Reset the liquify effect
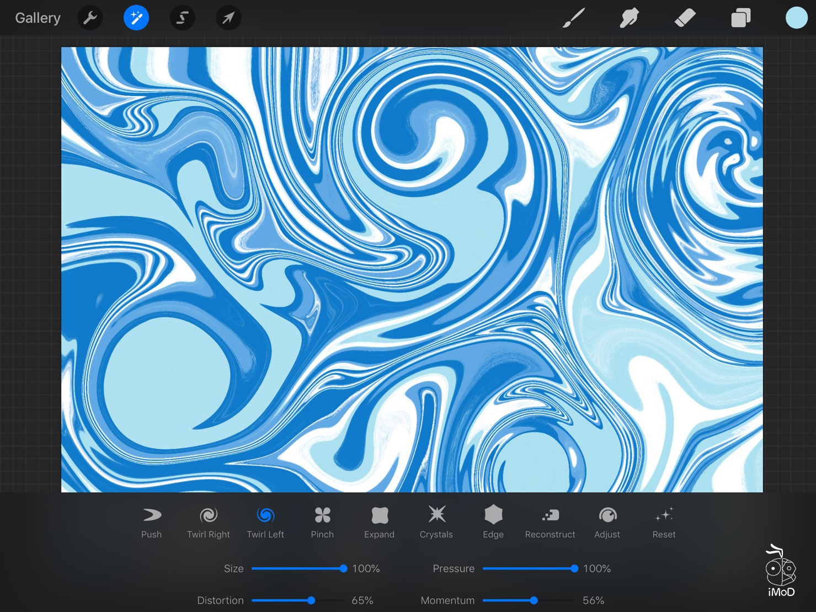 [x=664, y=522]
